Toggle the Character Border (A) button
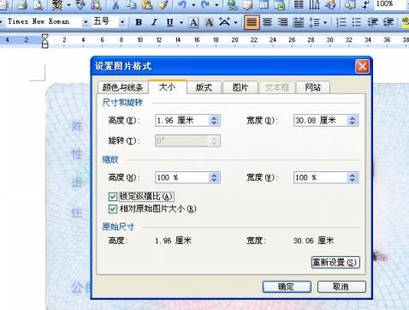The image size is (409, 310). [193, 22]
